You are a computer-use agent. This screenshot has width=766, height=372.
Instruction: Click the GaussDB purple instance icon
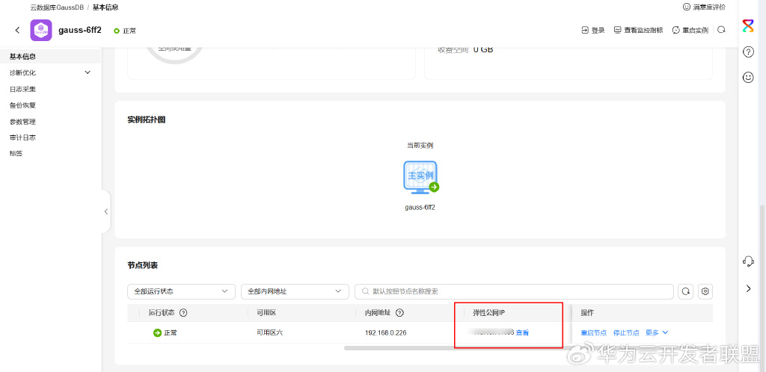pos(41,30)
